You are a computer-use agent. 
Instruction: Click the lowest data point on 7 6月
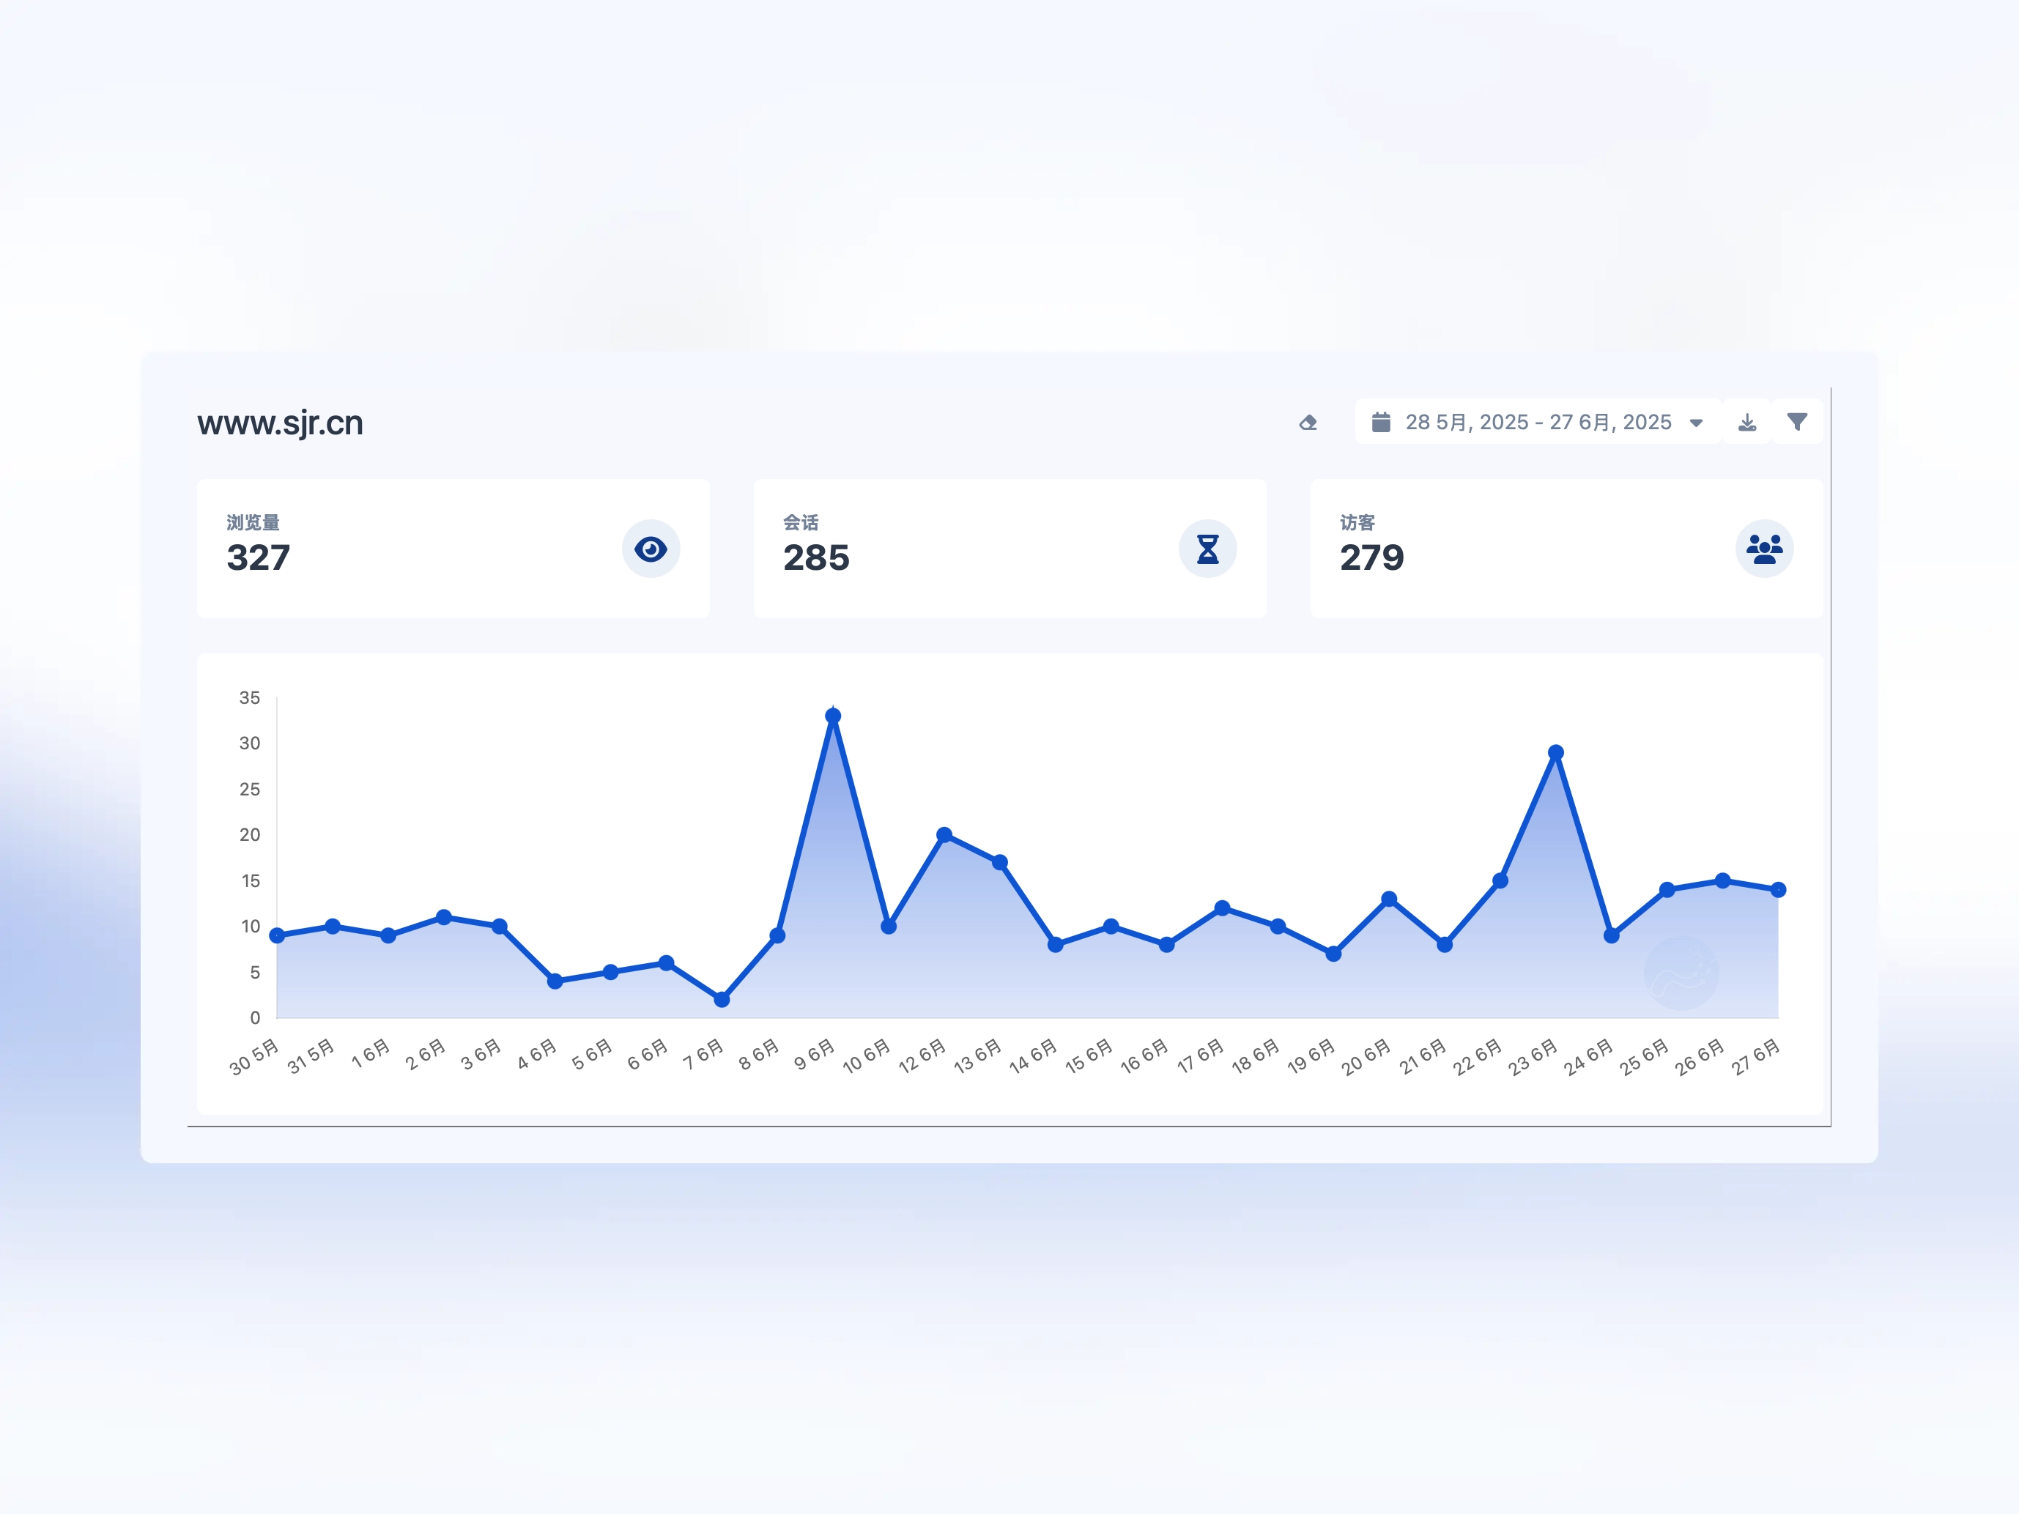(x=722, y=999)
